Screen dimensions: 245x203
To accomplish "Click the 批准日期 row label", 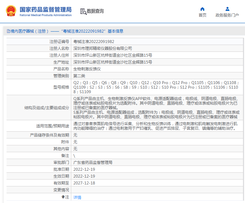I will click(61, 169).
